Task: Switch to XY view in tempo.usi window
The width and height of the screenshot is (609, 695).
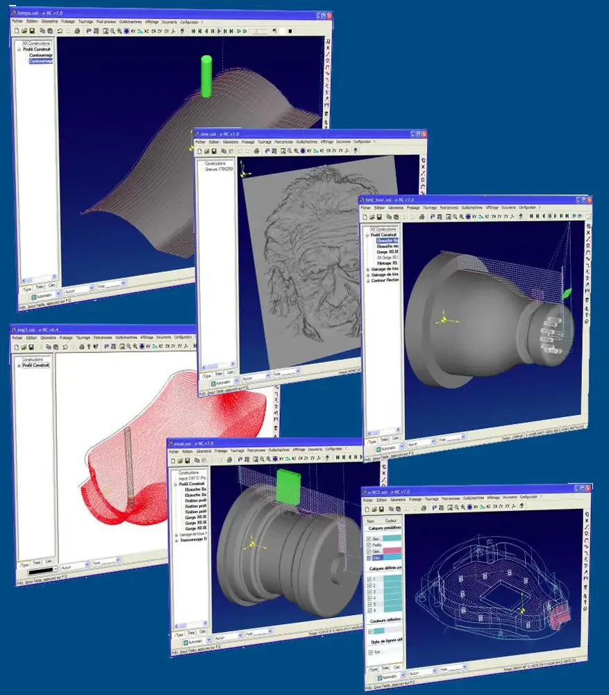Action: [133, 31]
